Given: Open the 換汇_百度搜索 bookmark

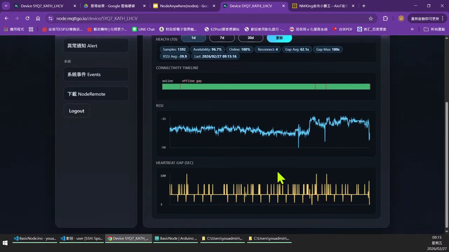Looking at the screenshot, I should tap(372, 29).
